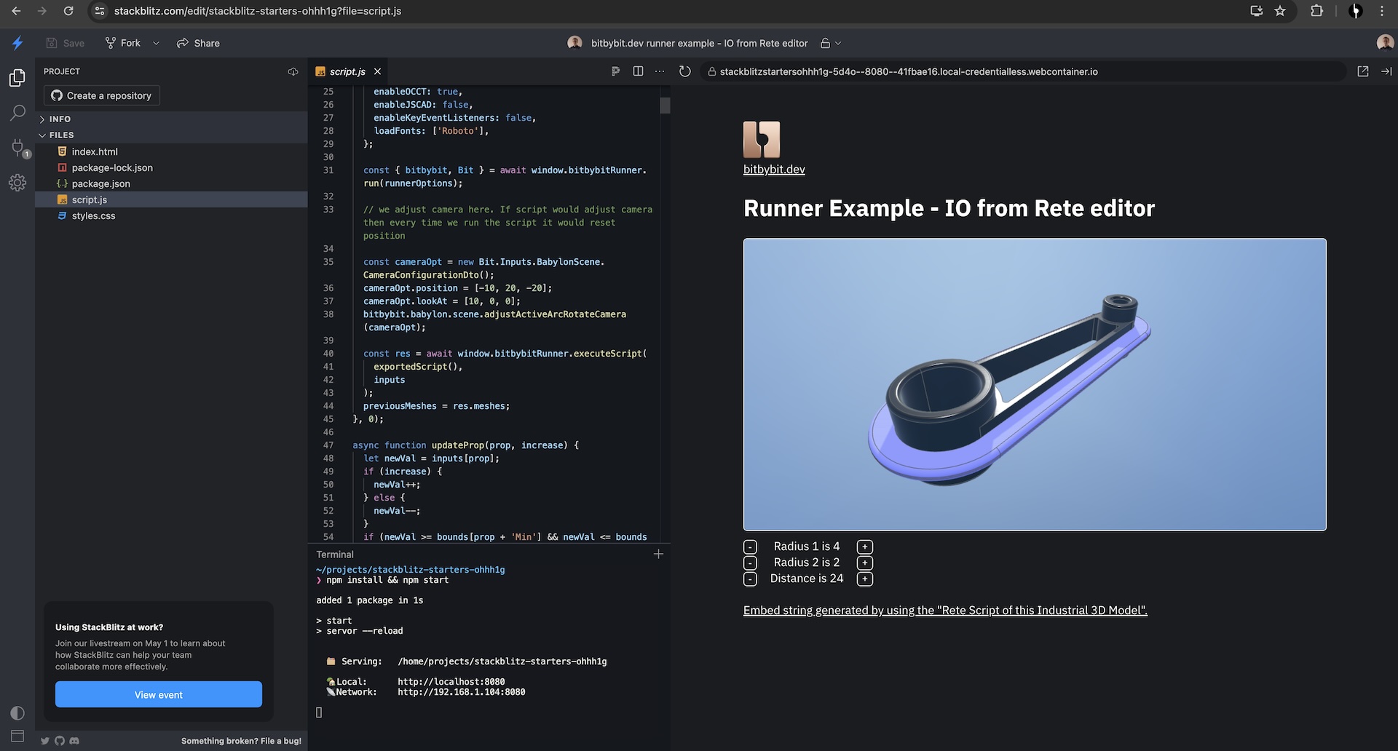1398x751 pixels.
Task: Open the Files explorer sidebar icon
Action: [x=17, y=78]
